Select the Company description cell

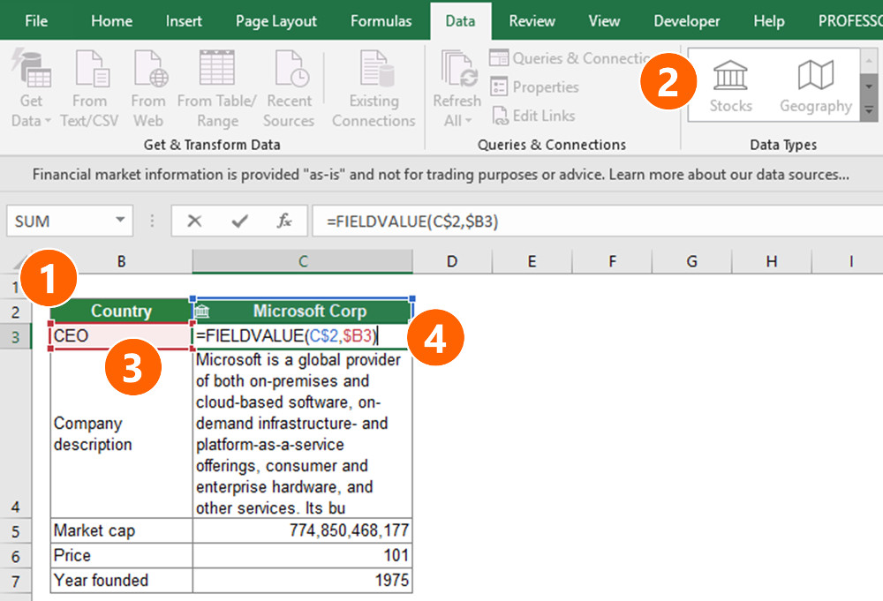[121, 434]
